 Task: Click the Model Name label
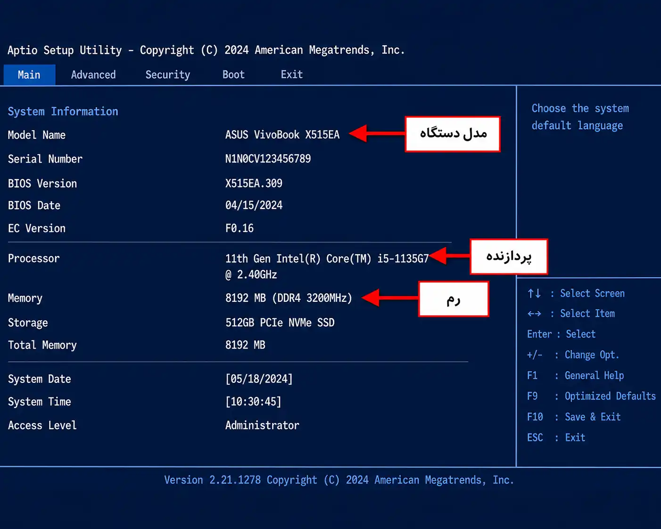pyautogui.click(x=37, y=135)
